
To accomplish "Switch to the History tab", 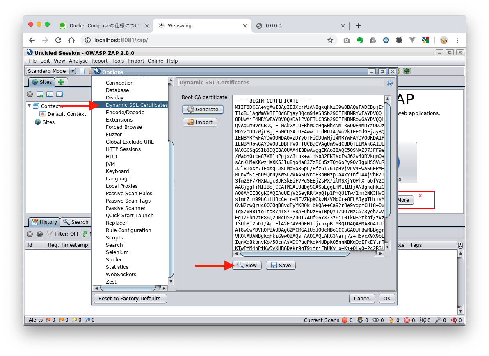I will coord(44,222).
